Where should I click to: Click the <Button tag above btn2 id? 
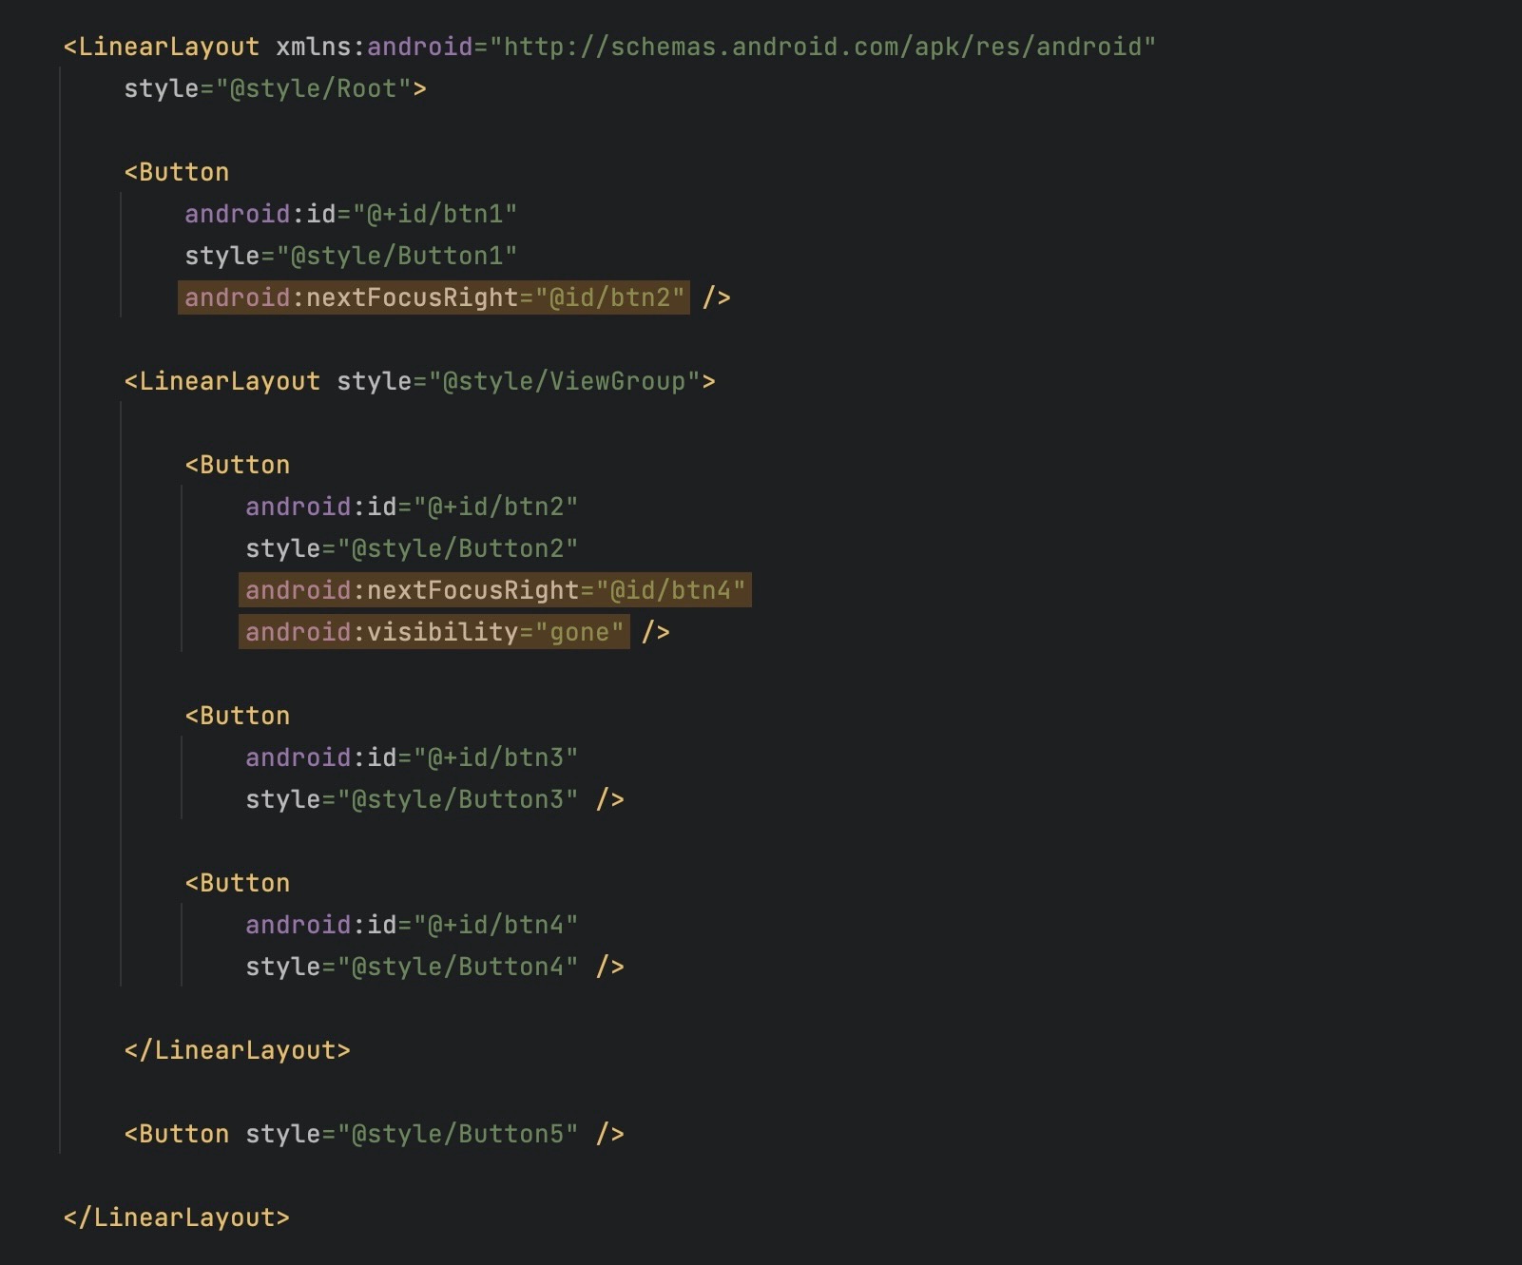(237, 465)
